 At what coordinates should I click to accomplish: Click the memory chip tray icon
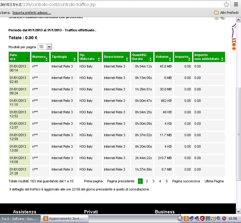tap(208, 218)
